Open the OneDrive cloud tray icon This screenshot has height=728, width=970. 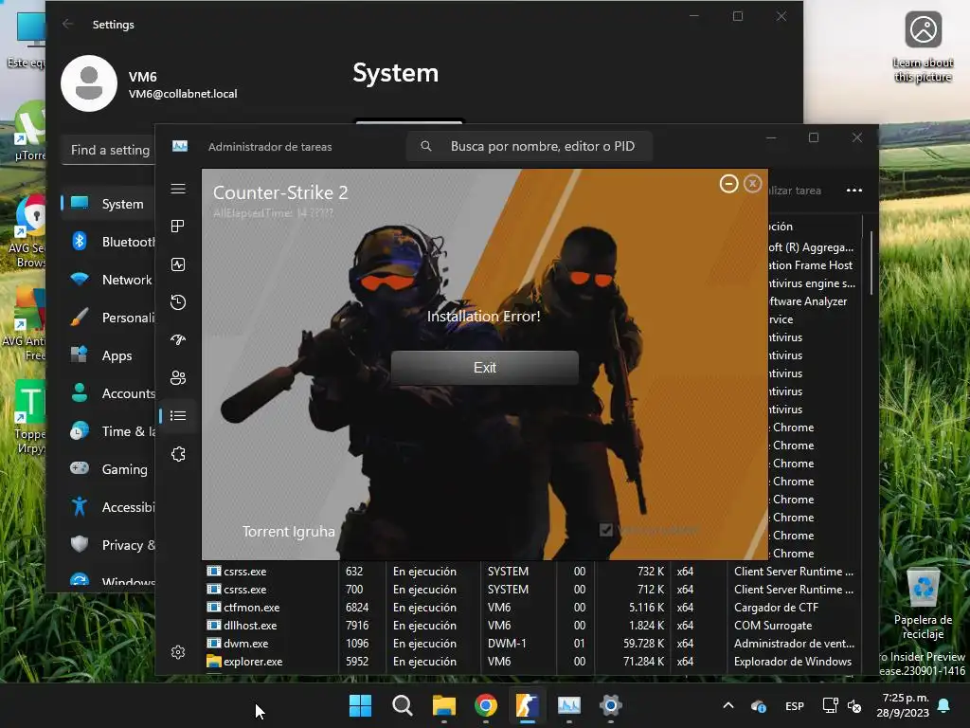click(759, 705)
